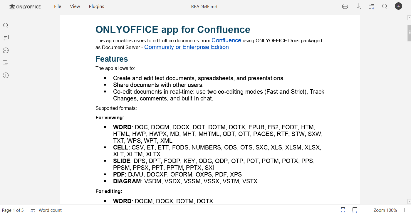Click the 'The app allows to:' text
411x215 pixels.
[x=115, y=68]
